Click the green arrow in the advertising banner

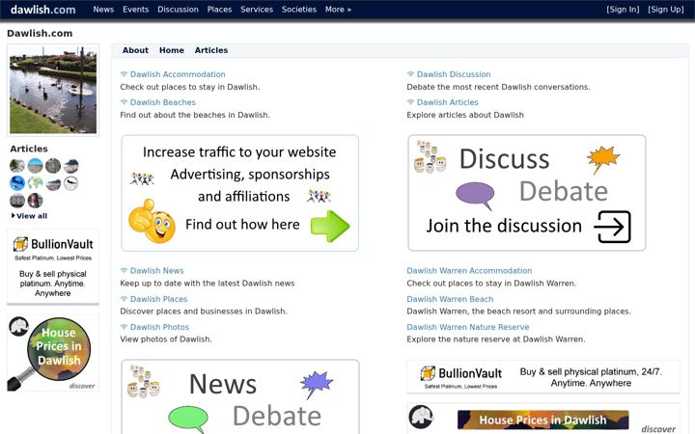[330, 227]
